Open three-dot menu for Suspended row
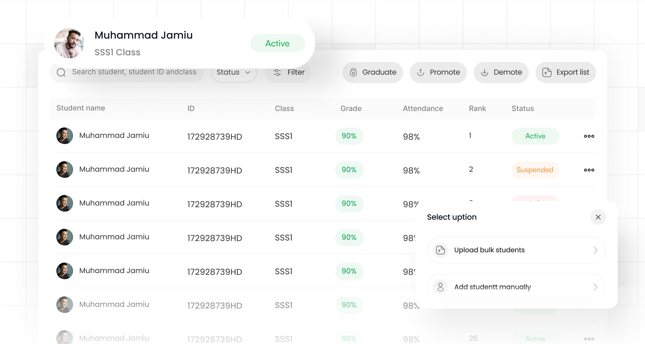645x344 pixels. (x=589, y=170)
